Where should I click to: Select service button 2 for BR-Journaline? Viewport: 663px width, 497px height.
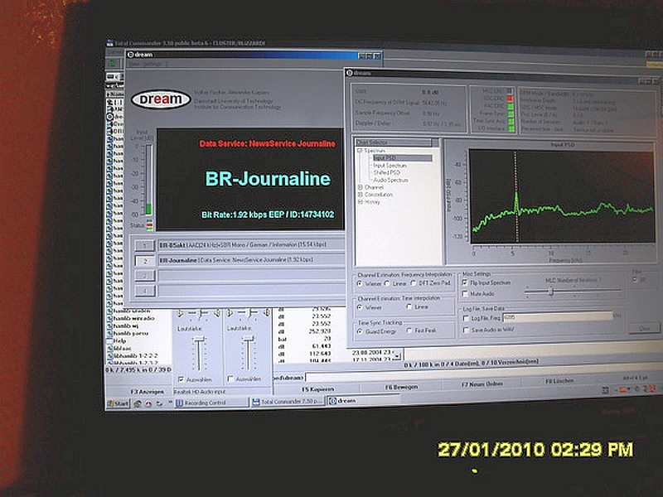145,261
